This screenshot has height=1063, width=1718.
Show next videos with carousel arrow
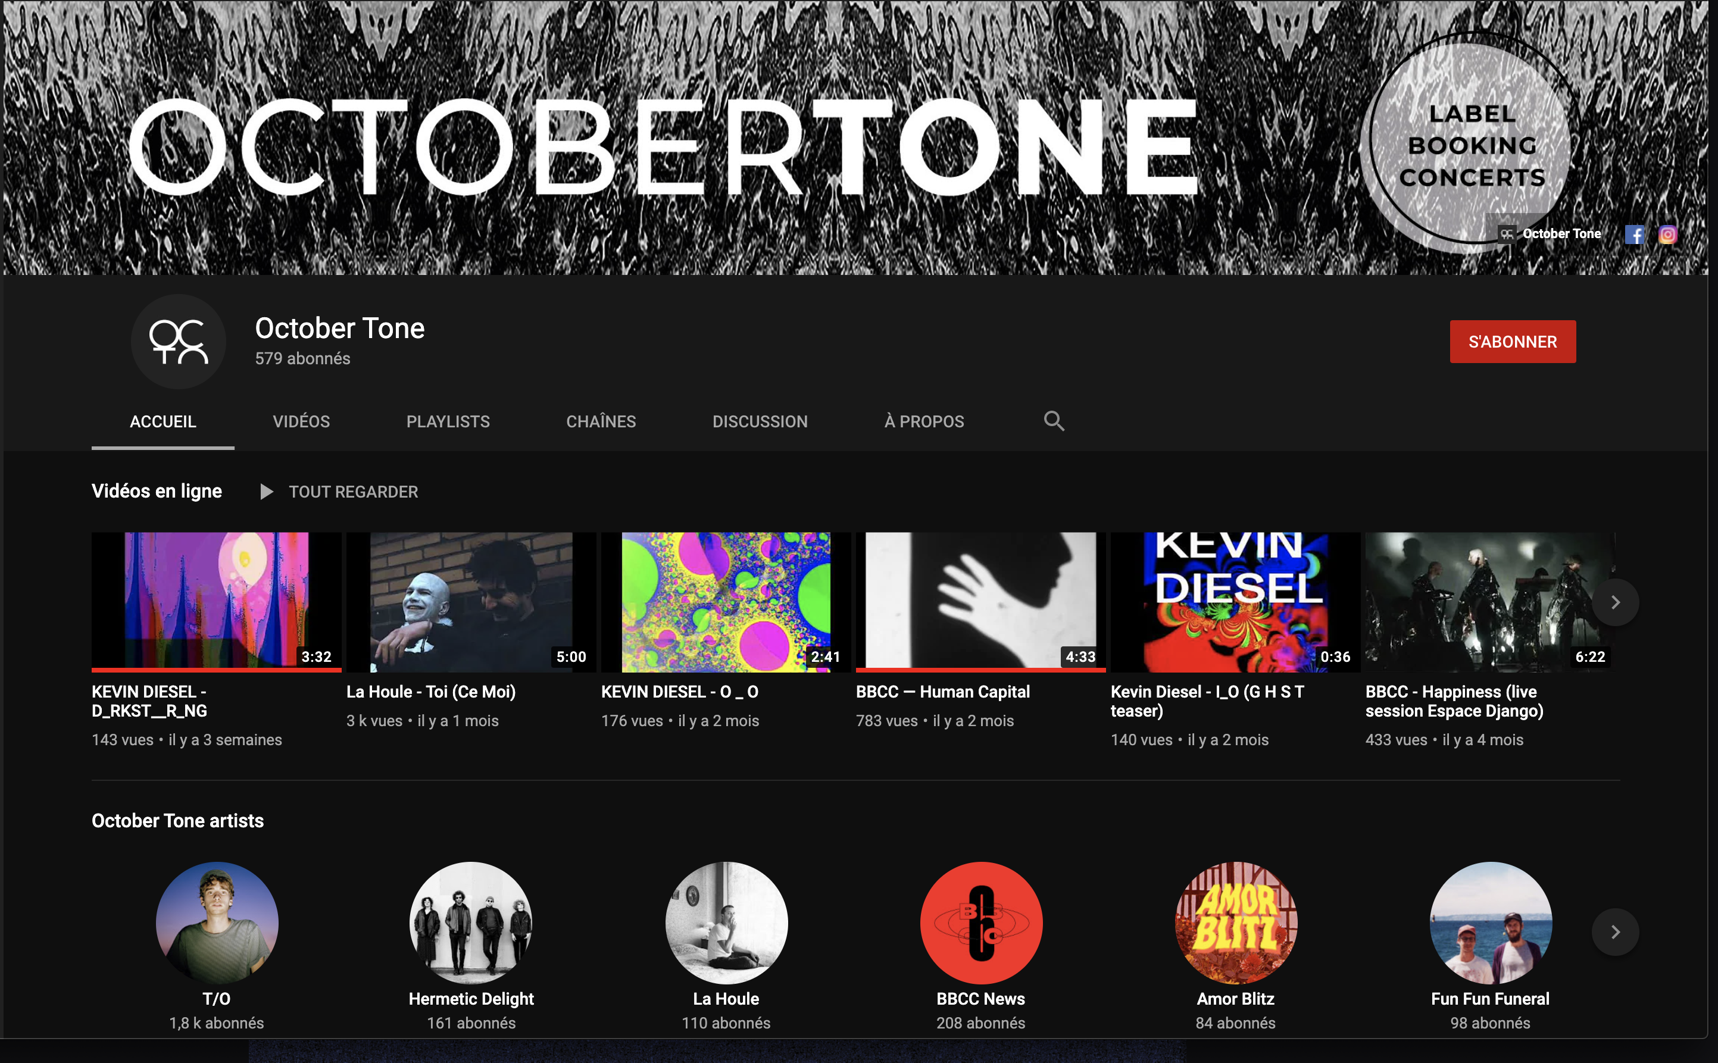click(x=1614, y=602)
